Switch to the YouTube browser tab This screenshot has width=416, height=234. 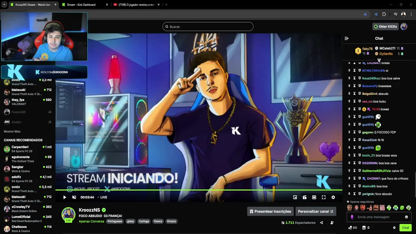[x=136, y=5]
